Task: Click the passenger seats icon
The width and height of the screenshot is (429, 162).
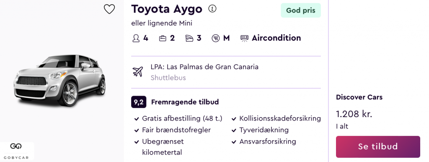Action: (x=136, y=38)
